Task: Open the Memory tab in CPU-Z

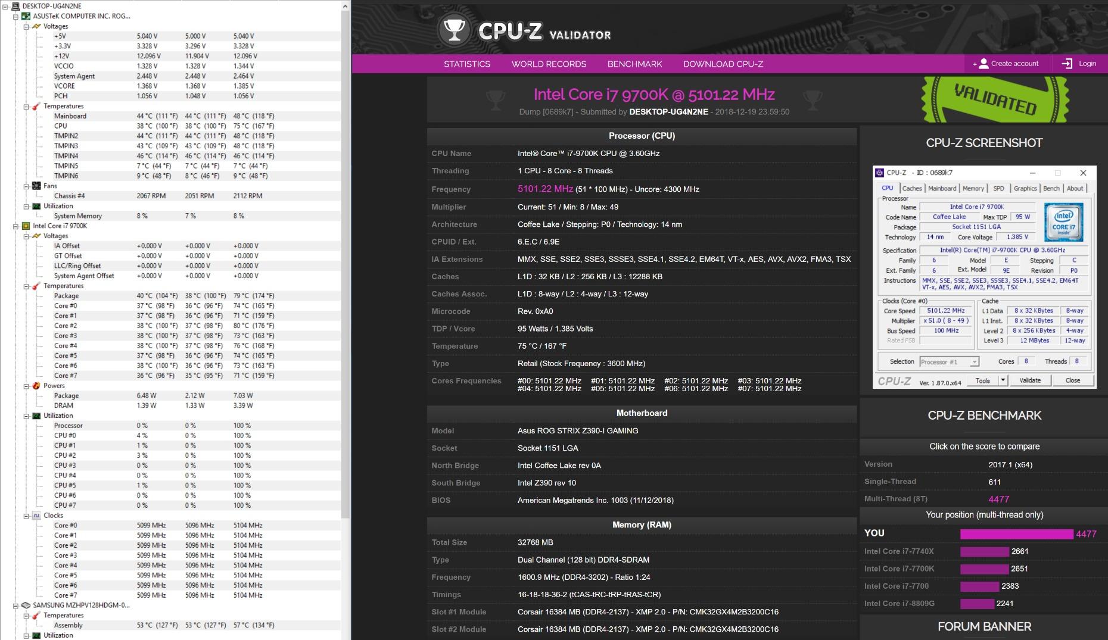Action: click(973, 188)
